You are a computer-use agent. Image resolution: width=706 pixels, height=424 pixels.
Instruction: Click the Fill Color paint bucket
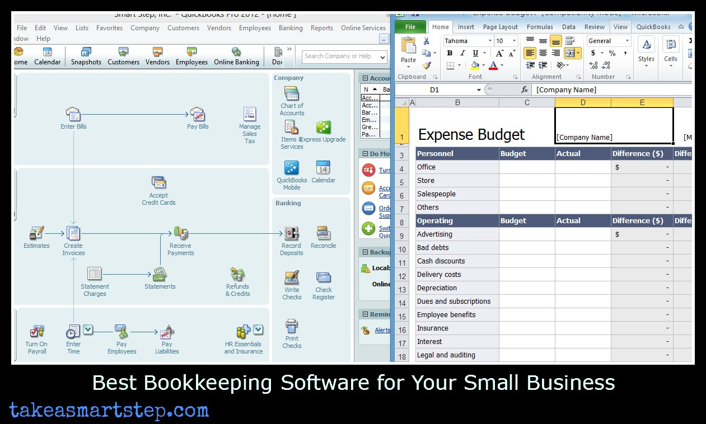point(475,65)
